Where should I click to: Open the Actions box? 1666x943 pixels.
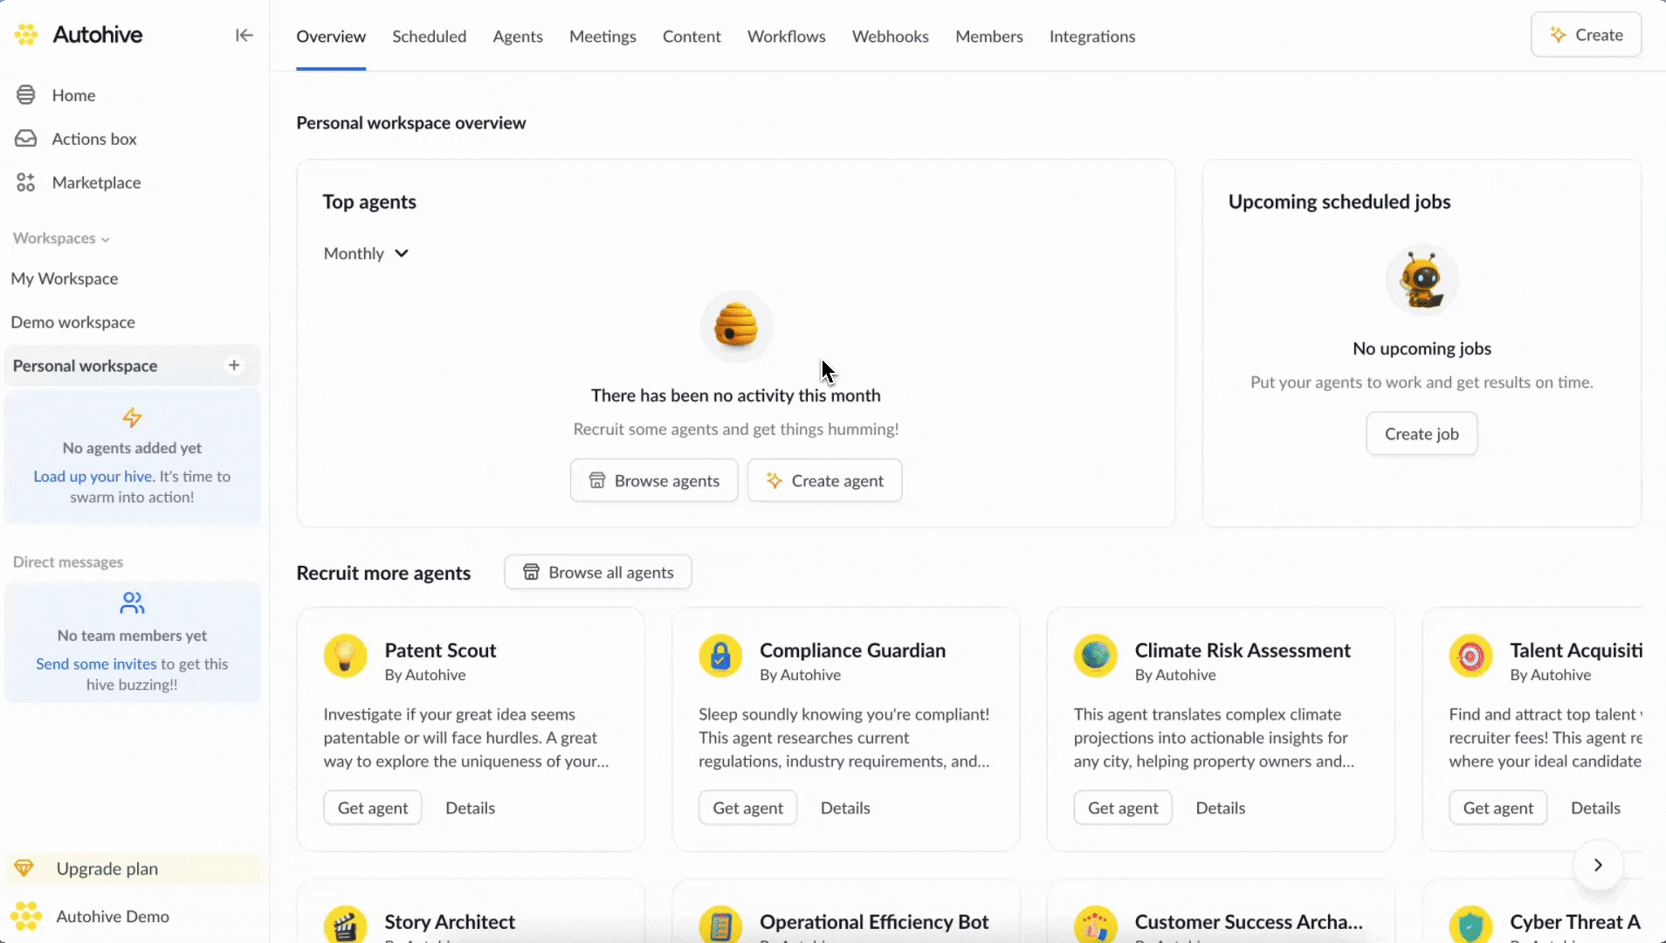pos(94,138)
